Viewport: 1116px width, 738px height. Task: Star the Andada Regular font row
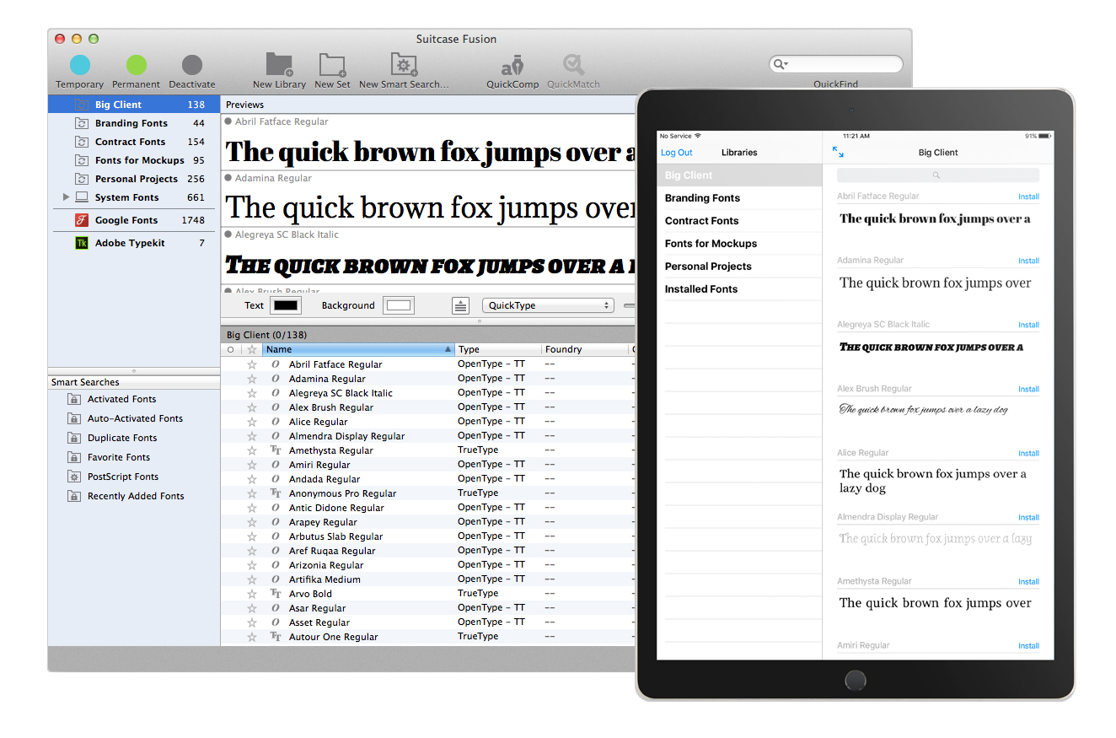click(251, 479)
